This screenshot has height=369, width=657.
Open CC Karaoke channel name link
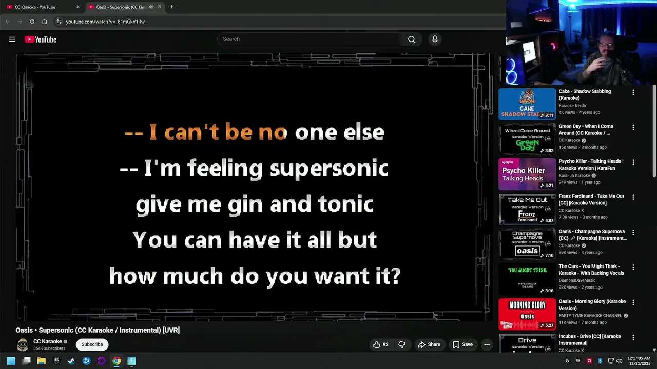47,341
